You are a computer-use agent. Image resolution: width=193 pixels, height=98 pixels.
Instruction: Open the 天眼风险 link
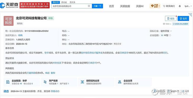coord(31,73)
